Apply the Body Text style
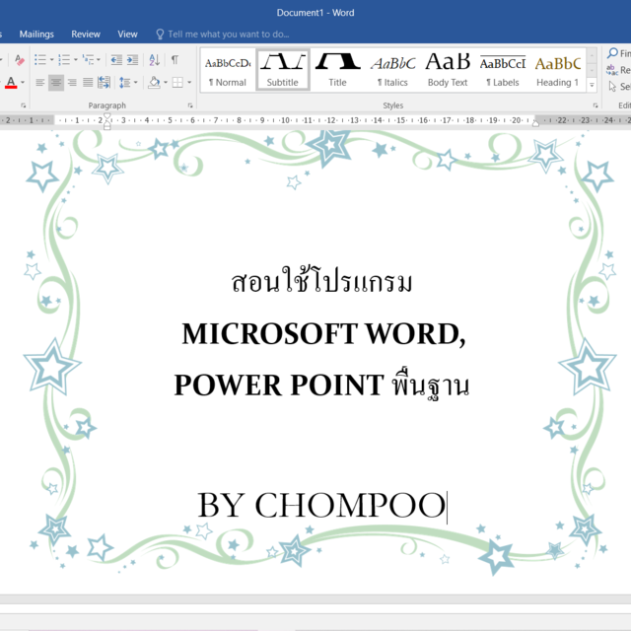Viewport: 631px width, 631px height. coord(448,70)
